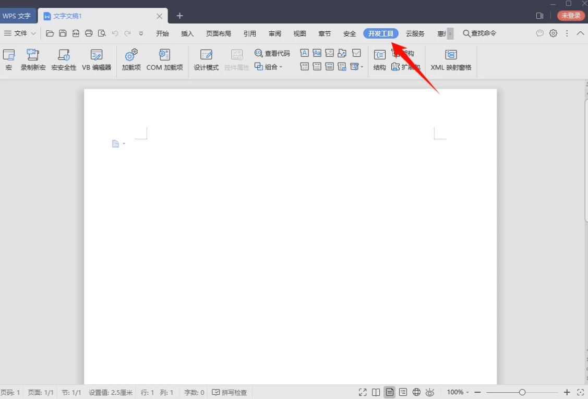Open 加载项 add-ins dialog
Viewport: 588px width, 399px height.
131,60
